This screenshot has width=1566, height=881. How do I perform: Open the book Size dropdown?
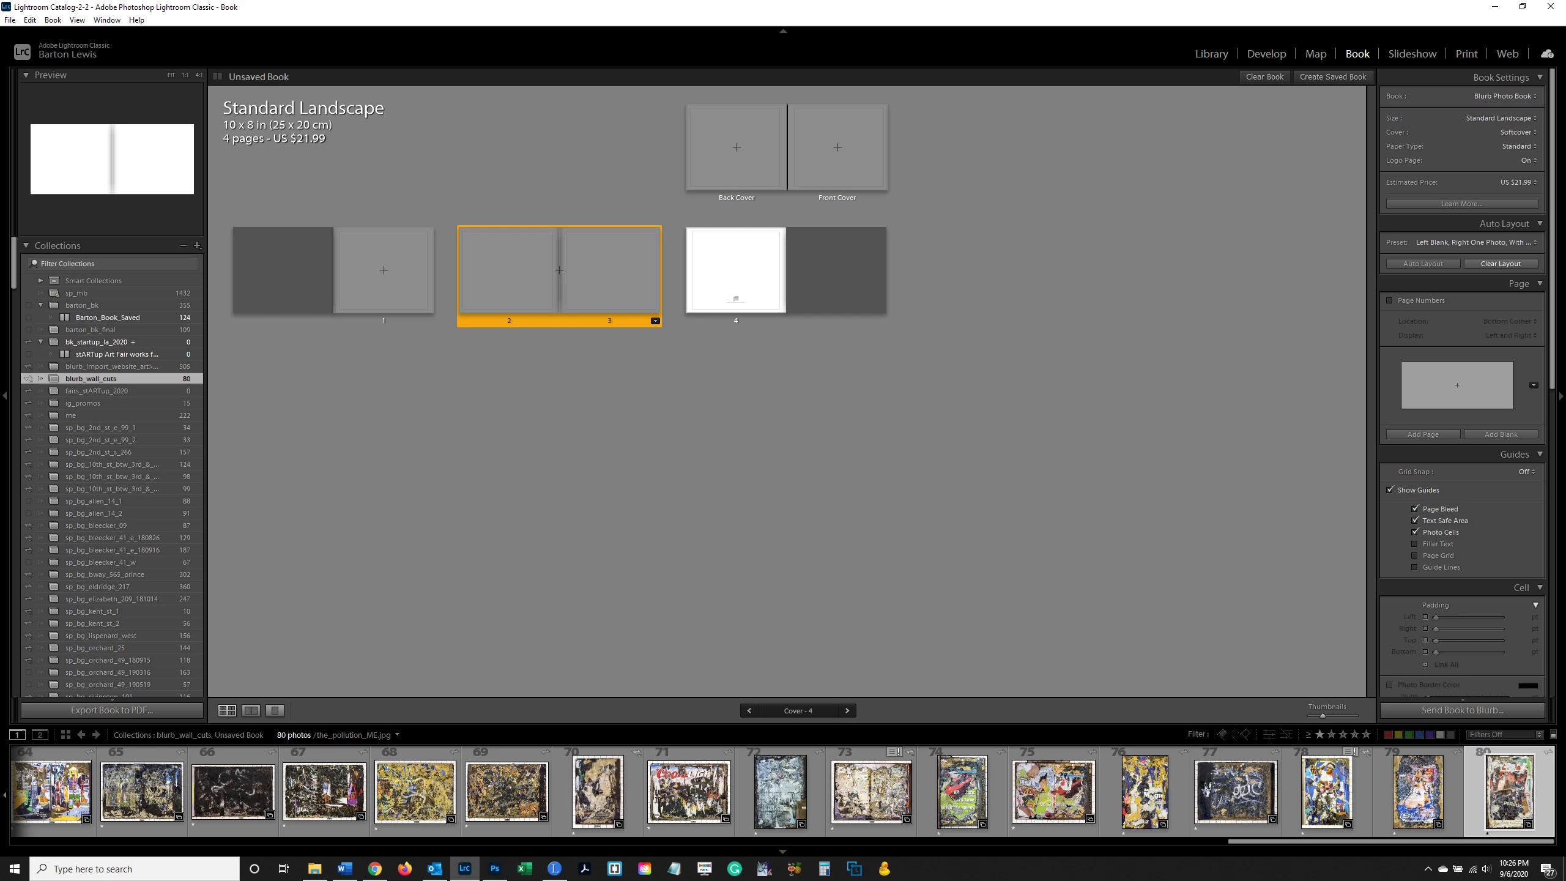pyautogui.click(x=1500, y=118)
